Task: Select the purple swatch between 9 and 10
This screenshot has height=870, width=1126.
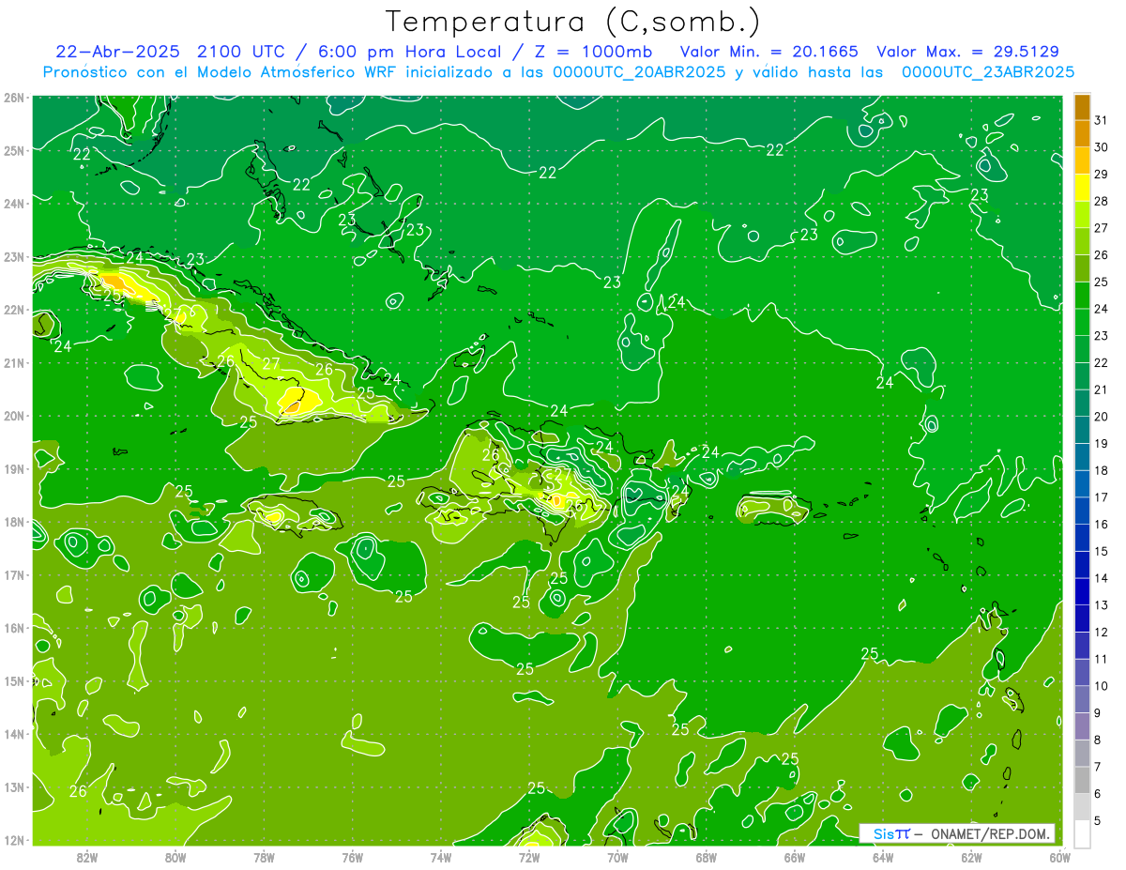Action: (1082, 699)
